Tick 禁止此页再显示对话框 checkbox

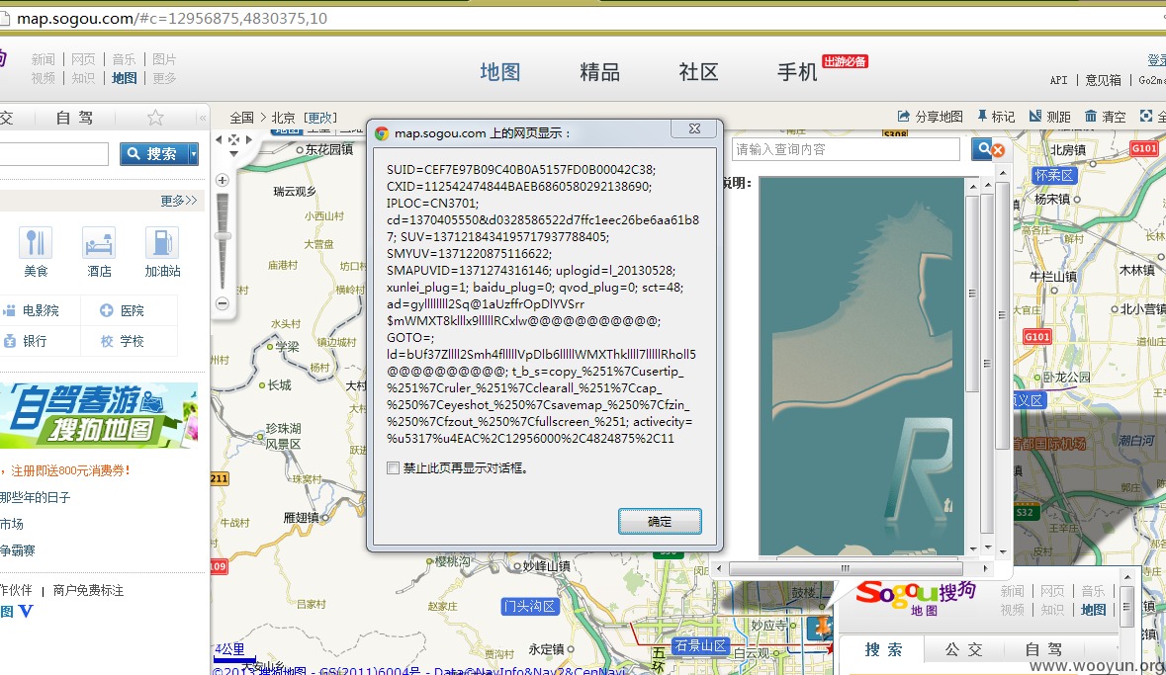pos(393,467)
